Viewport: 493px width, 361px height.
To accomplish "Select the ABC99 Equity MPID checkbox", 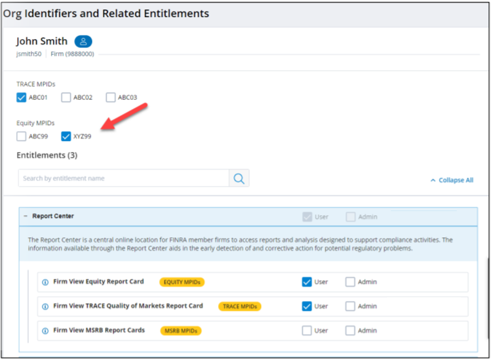I will 21,136.
